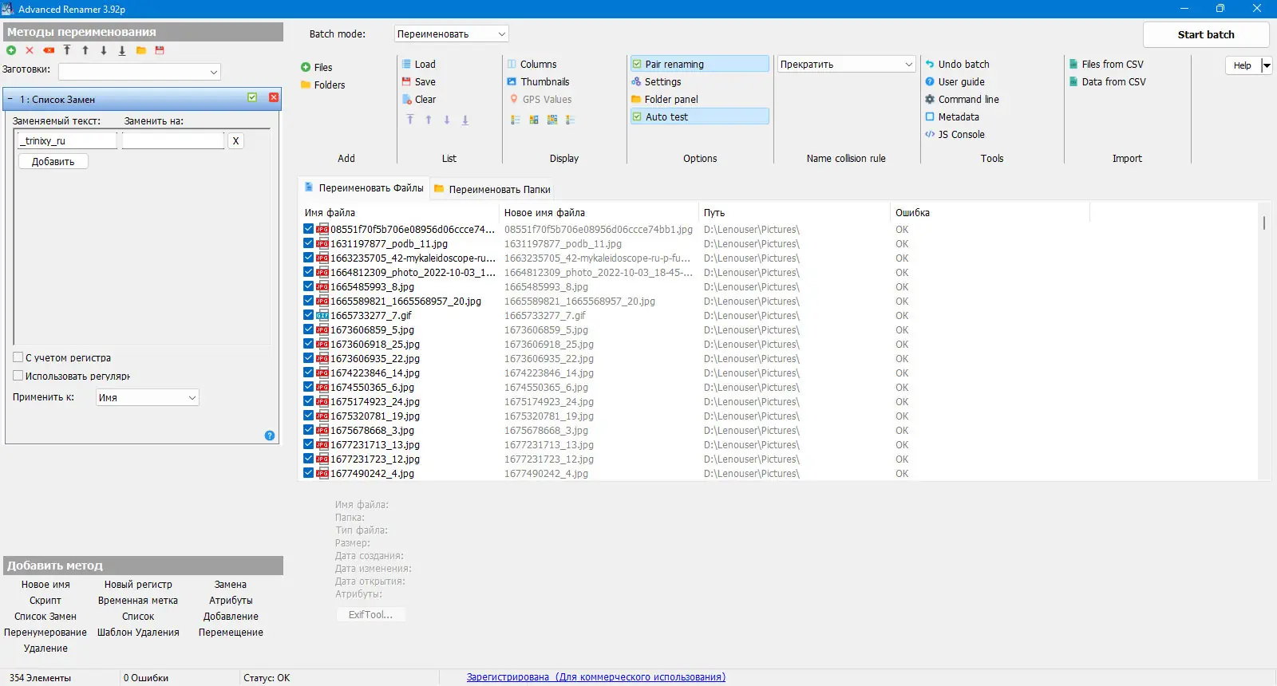This screenshot has width=1277, height=686.
Task: Remove selected method with the red X icon
Action: (x=30, y=50)
